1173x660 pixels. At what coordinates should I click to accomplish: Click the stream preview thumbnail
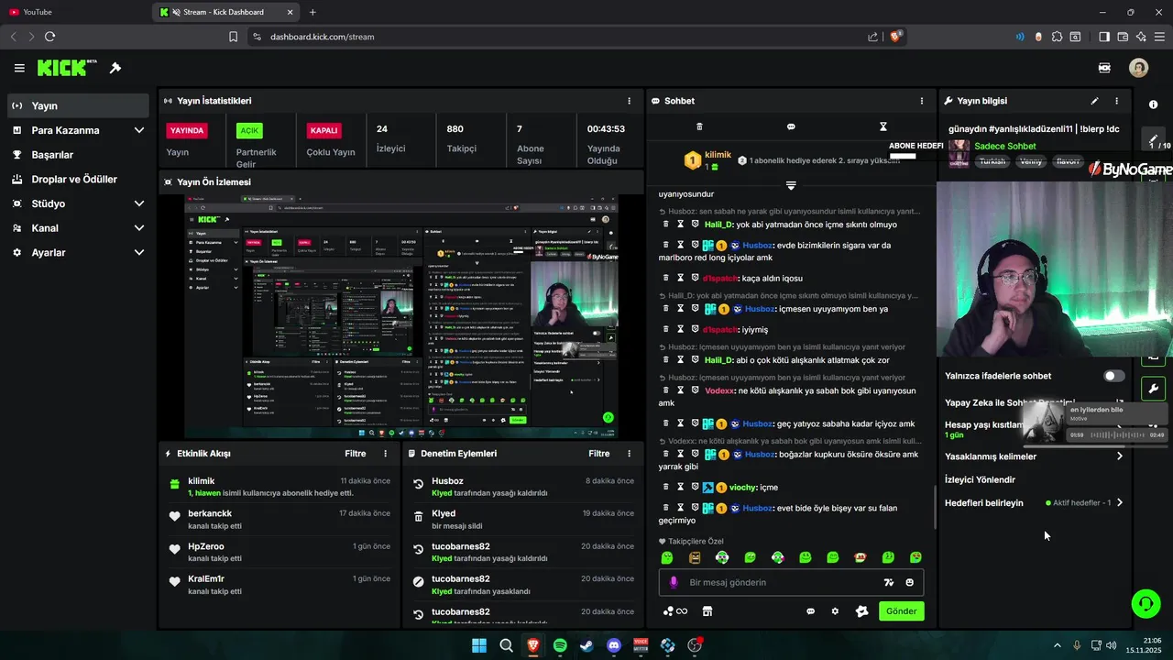tap(401, 316)
